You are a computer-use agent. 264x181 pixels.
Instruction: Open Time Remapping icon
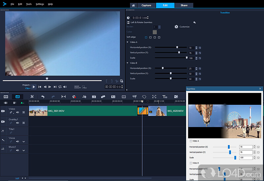pyautogui.click(x=134, y=97)
